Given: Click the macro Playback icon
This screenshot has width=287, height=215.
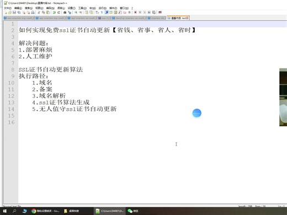Looking at the screenshot, I should 145,13.
